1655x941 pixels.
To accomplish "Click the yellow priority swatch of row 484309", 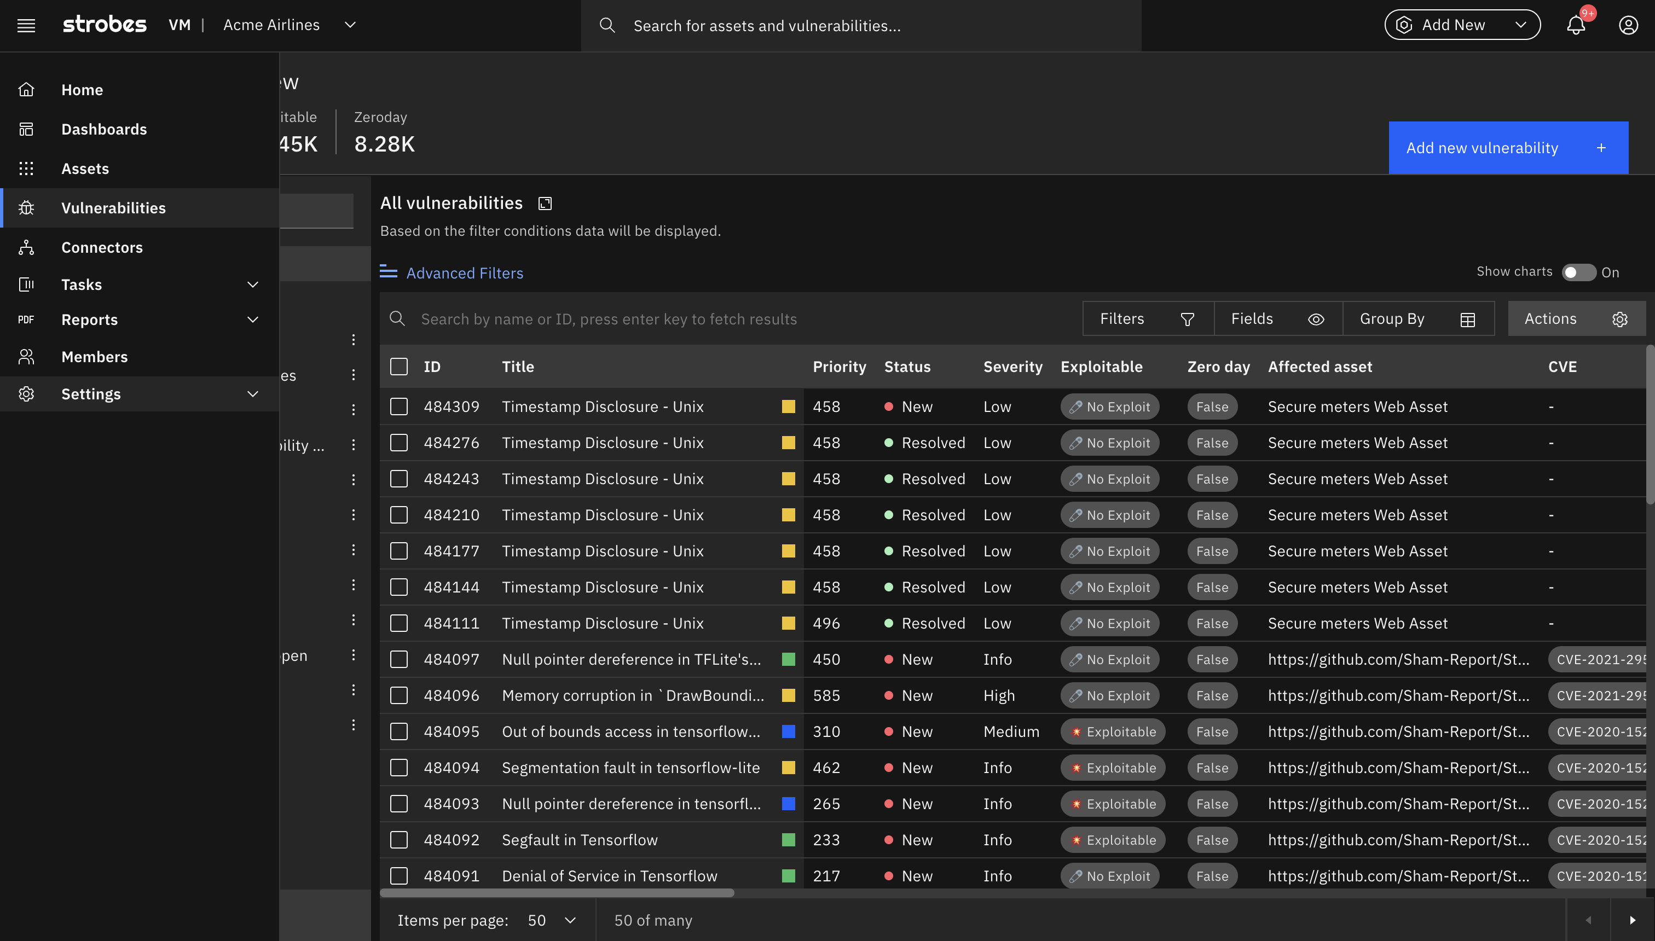I will tap(788, 406).
